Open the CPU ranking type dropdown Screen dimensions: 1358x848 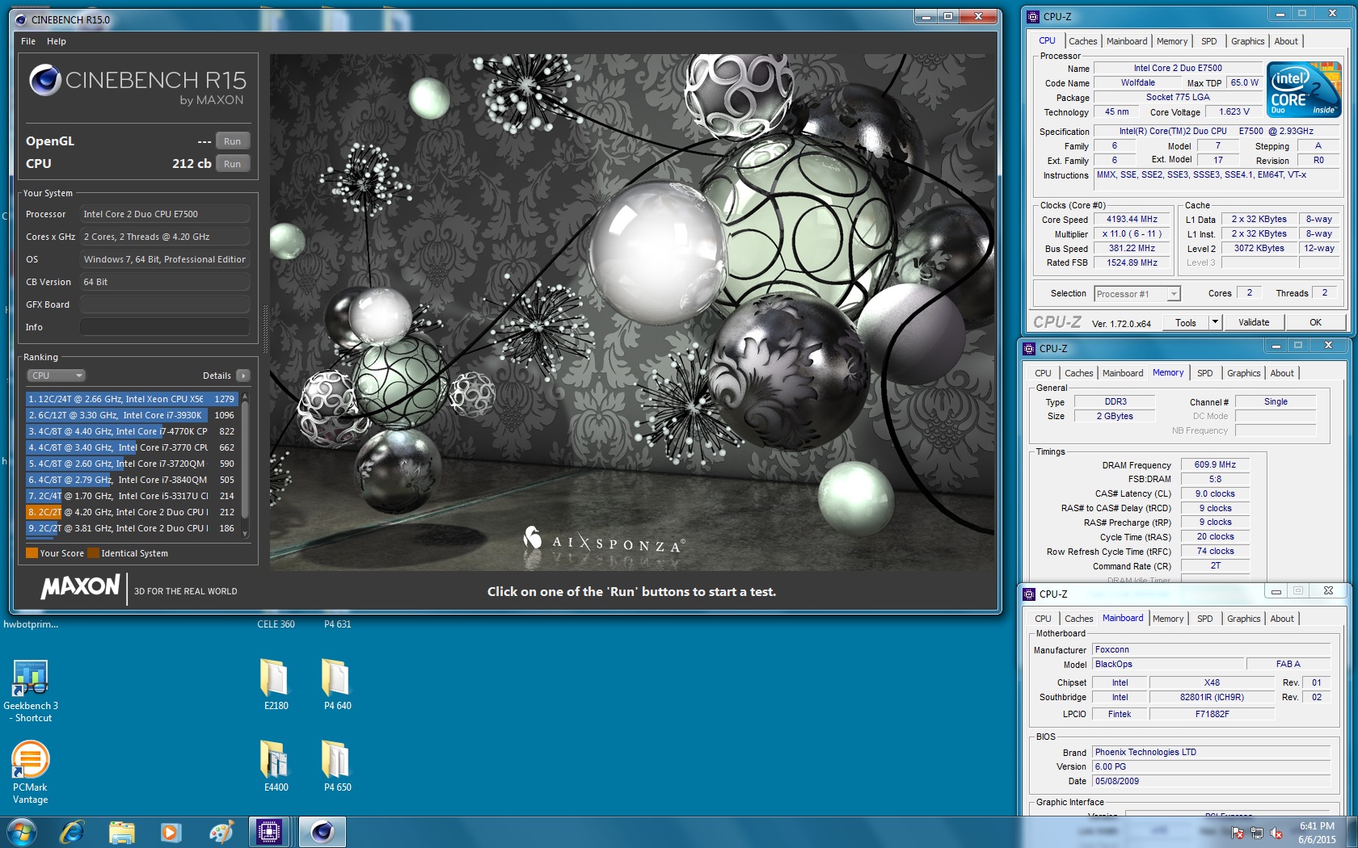56,376
